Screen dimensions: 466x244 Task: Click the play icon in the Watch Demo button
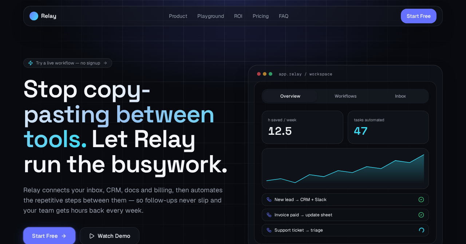coord(92,236)
